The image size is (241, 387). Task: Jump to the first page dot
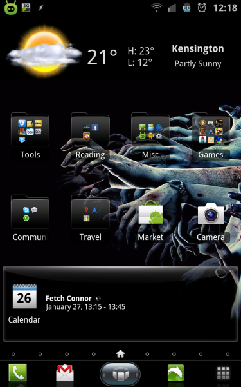tap(13, 354)
